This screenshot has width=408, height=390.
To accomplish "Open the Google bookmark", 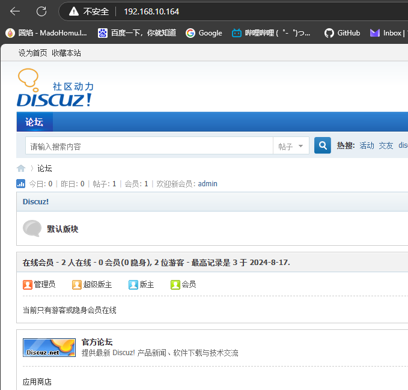I will coord(204,33).
